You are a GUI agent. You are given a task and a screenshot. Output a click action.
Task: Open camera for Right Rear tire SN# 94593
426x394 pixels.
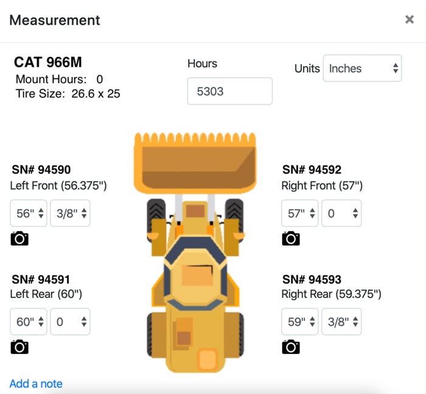click(x=291, y=347)
